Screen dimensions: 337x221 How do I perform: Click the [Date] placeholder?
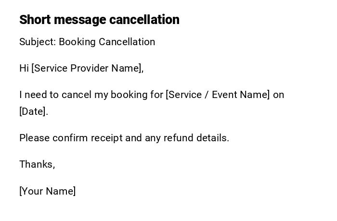pos(33,111)
